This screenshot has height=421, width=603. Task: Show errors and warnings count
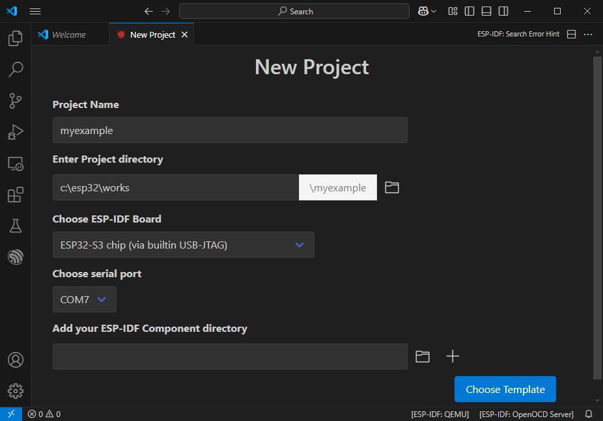[x=44, y=414]
